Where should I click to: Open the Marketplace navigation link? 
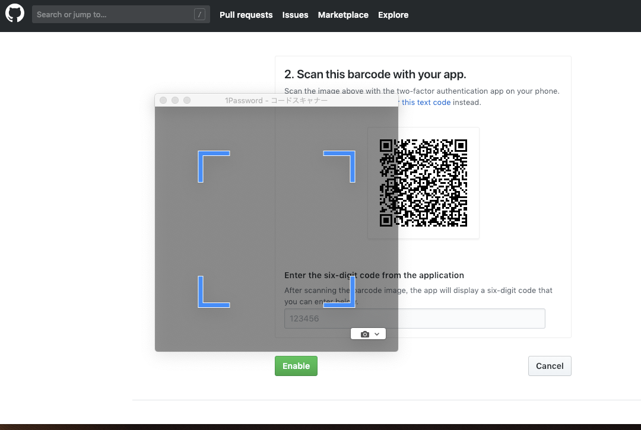point(343,15)
